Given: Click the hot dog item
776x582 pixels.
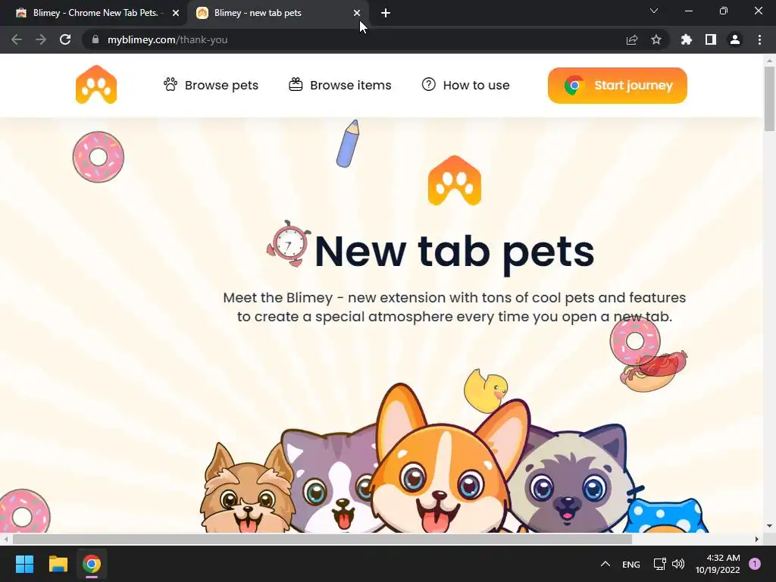Looking at the screenshot, I should (654, 371).
